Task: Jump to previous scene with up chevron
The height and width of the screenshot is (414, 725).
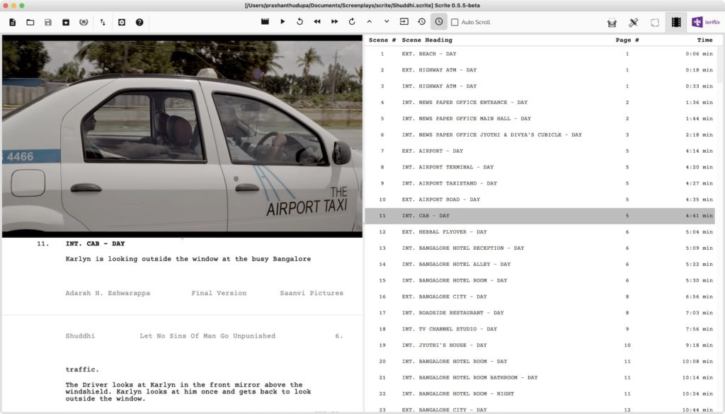Action: coord(369,22)
